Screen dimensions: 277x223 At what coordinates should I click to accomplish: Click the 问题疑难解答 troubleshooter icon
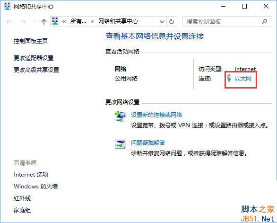pyautogui.click(x=120, y=144)
